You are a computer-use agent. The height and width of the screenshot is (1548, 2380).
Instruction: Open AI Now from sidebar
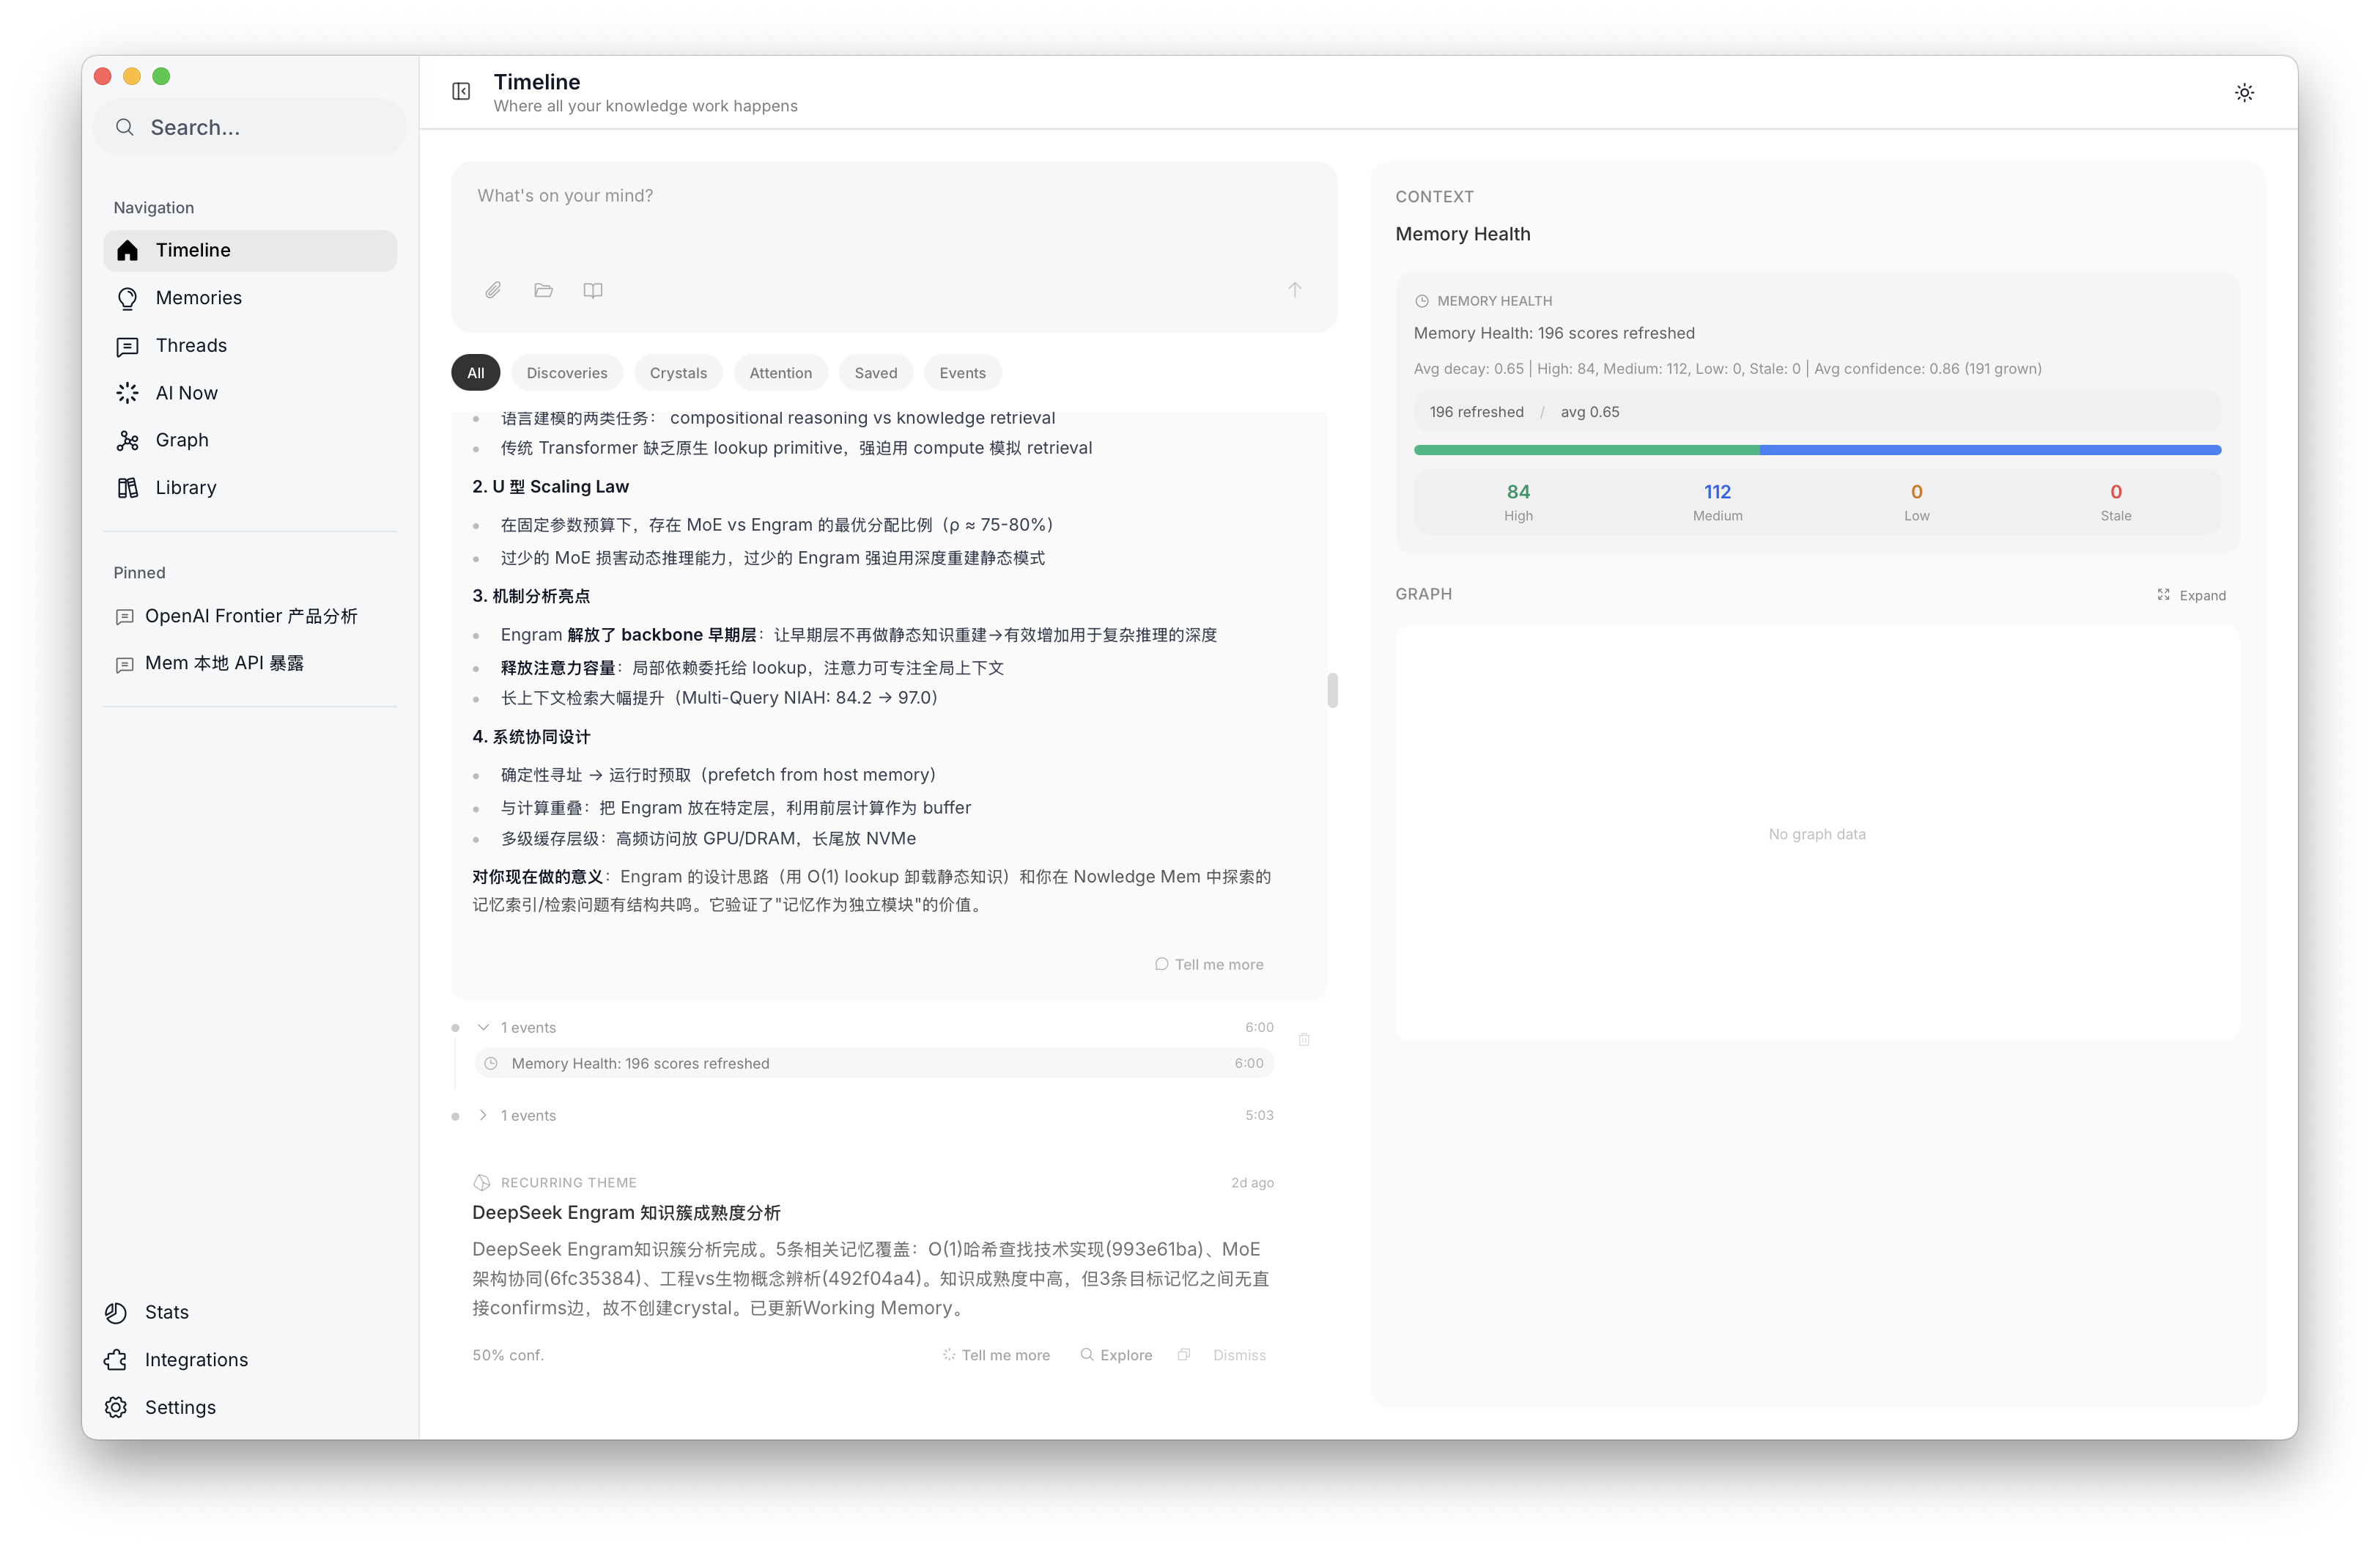186,393
